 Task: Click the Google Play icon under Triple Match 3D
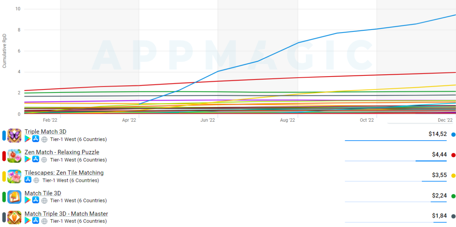click(x=28, y=139)
